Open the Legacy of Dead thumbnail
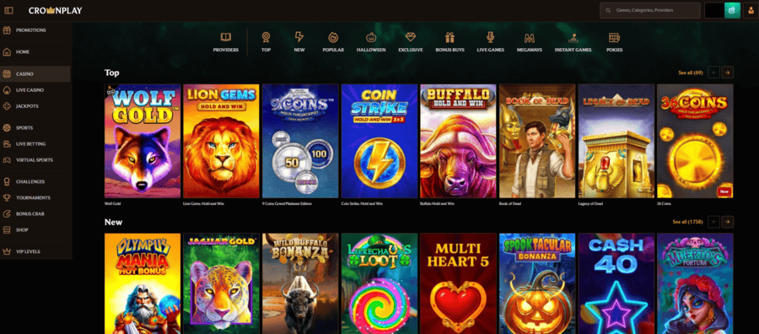 pyautogui.click(x=616, y=141)
